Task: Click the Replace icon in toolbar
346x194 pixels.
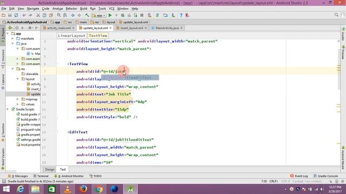Action: tap(65, 15)
